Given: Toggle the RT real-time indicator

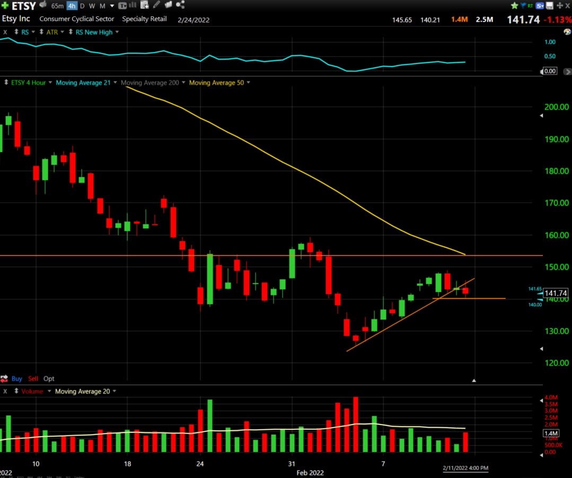Looking at the screenshot, I should tap(531, 5).
